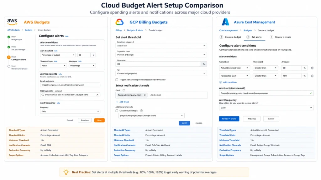Click the Info link beside Configure alerts

pos(67,36)
